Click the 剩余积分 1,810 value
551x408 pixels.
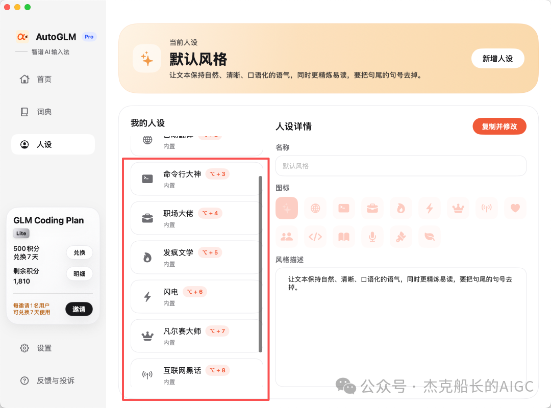[22, 281]
